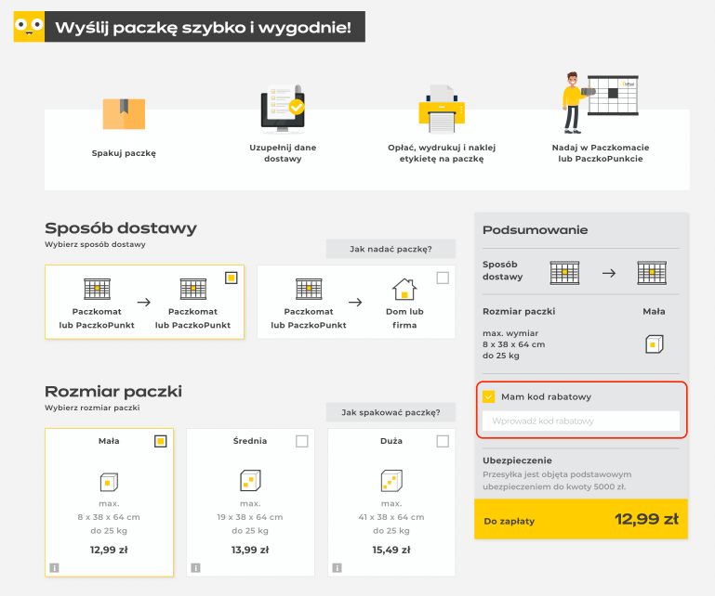This screenshot has height=596, width=715.
Task: Click the Mała value next to Rozmiar paczki
Action: pos(654,311)
